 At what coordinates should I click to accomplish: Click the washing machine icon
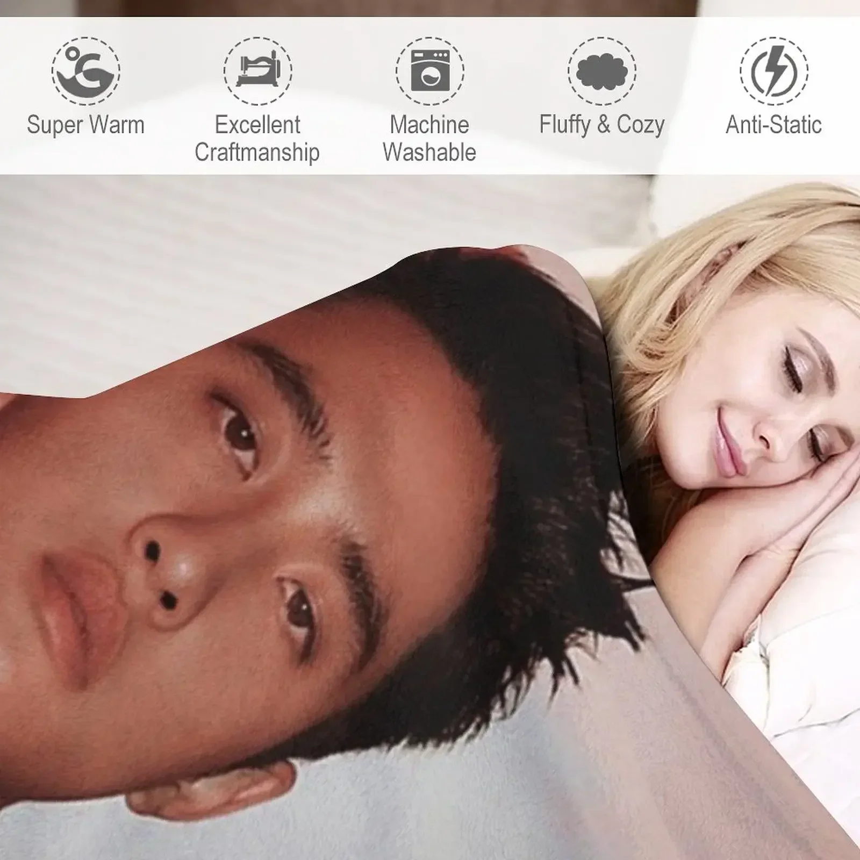[430, 71]
